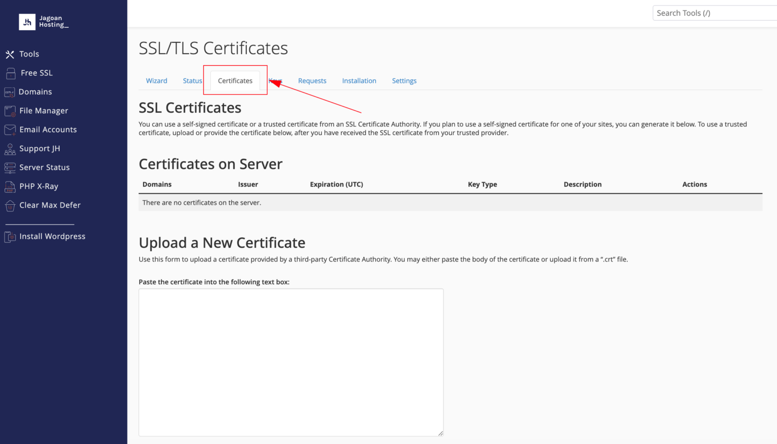This screenshot has width=777, height=444.
Task: Click the Jagoan Hosting logo
Action: [x=44, y=22]
